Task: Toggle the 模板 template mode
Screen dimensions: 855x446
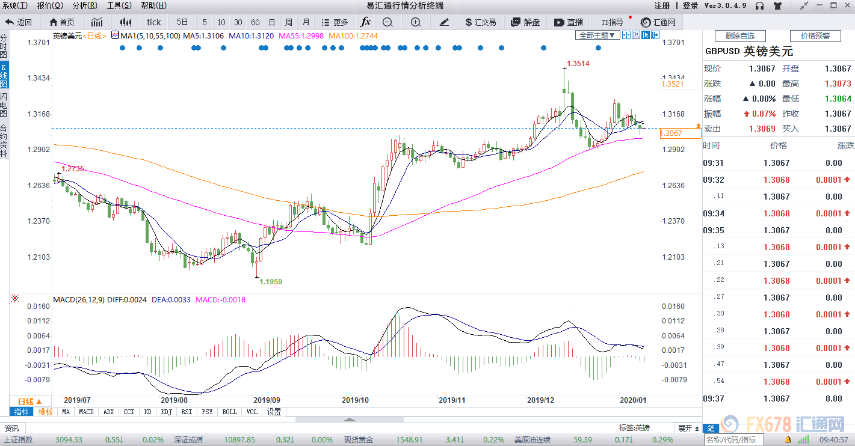Action: (46, 412)
